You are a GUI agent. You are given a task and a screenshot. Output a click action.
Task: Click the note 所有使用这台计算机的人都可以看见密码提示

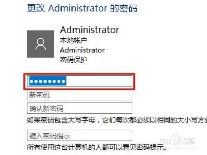pyautogui.click(x=96, y=147)
